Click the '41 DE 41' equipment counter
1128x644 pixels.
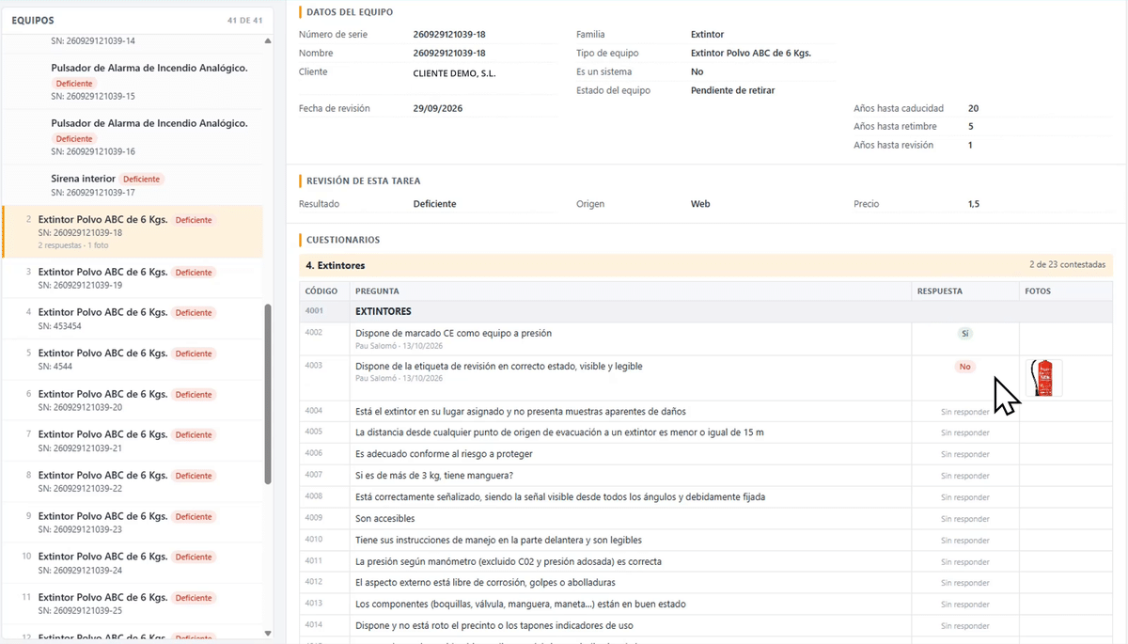[245, 21]
